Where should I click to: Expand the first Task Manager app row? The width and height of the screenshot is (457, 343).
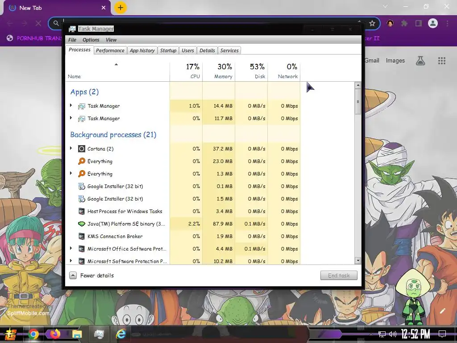pyautogui.click(x=71, y=105)
